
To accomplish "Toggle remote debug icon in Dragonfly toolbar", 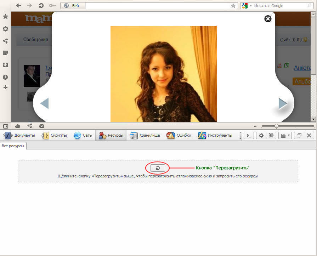I will [271, 135].
